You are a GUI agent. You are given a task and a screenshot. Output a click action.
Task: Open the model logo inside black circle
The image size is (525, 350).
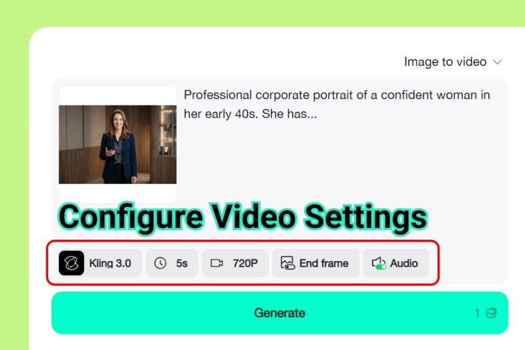[72, 263]
